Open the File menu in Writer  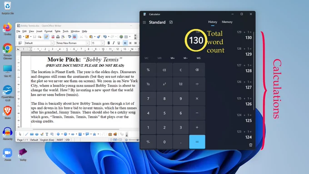(18, 31)
